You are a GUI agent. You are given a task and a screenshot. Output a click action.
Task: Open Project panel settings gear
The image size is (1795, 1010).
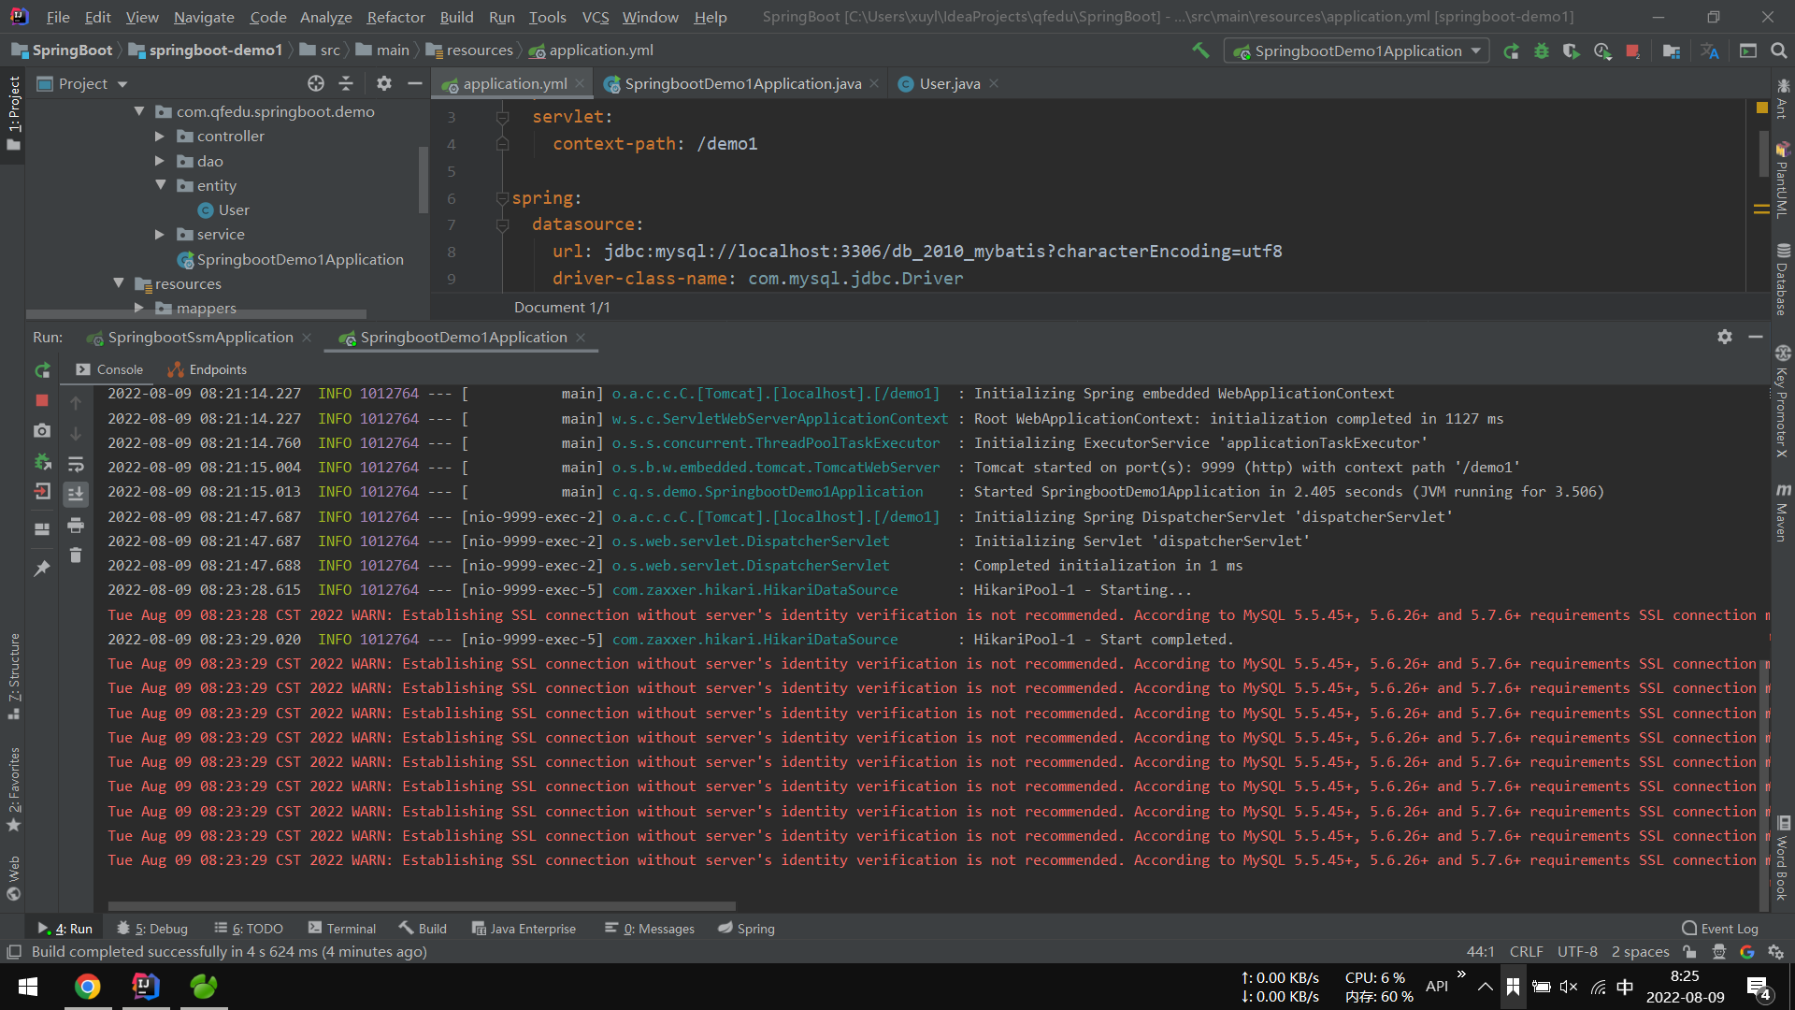384,83
